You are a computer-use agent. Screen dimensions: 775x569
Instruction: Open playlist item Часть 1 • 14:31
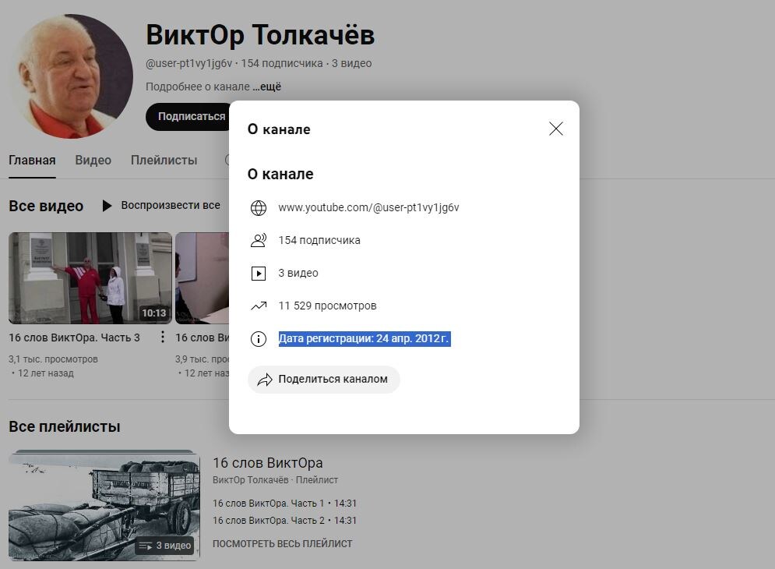point(285,504)
